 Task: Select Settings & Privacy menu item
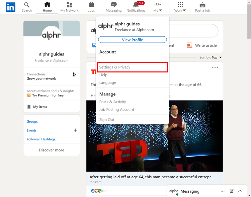[x=133, y=67]
